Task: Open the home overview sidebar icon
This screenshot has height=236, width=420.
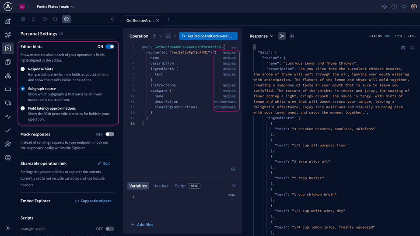Action: point(8,21)
